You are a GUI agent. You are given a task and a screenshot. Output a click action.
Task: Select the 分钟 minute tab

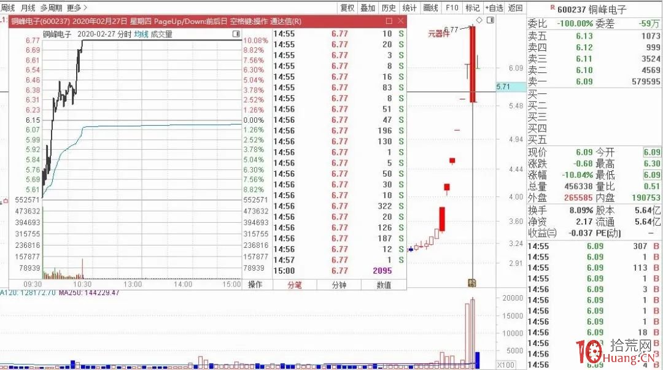[339, 285]
